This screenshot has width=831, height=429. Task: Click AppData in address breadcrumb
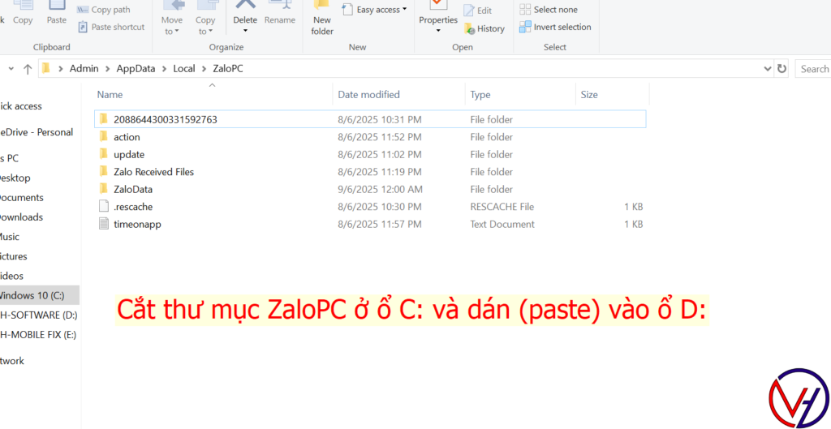coord(135,69)
